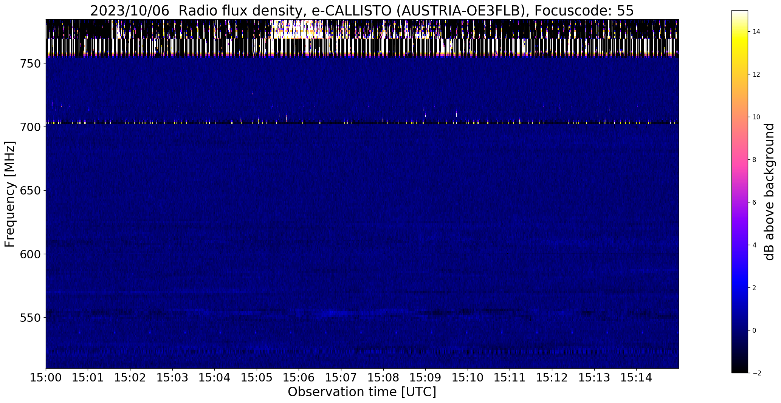781x403 pixels.
Task: Click the 650 frequency tick label
Action: tap(31, 191)
